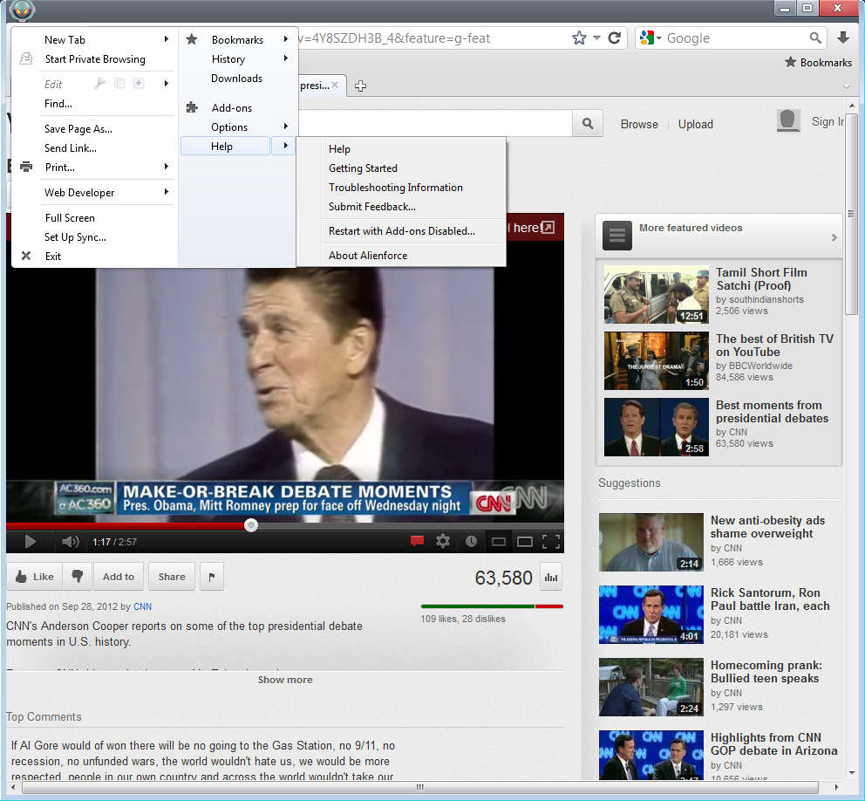Reload the page with the refresh icon
This screenshot has width=865, height=801.
pyautogui.click(x=615, y=38)
